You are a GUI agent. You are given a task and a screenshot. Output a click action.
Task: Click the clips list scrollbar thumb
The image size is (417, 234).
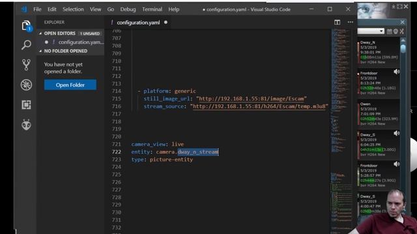[403, 49]
